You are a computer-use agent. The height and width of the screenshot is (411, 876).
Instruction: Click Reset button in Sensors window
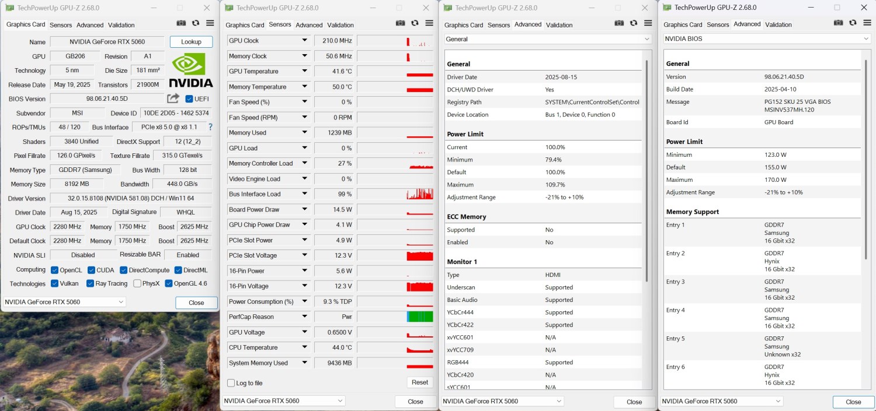[420, 382]
